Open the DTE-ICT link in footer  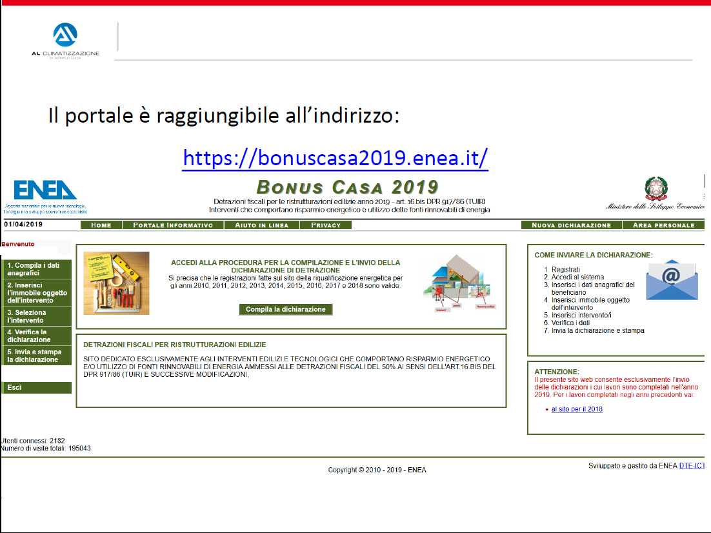click(x=692, y=466)
